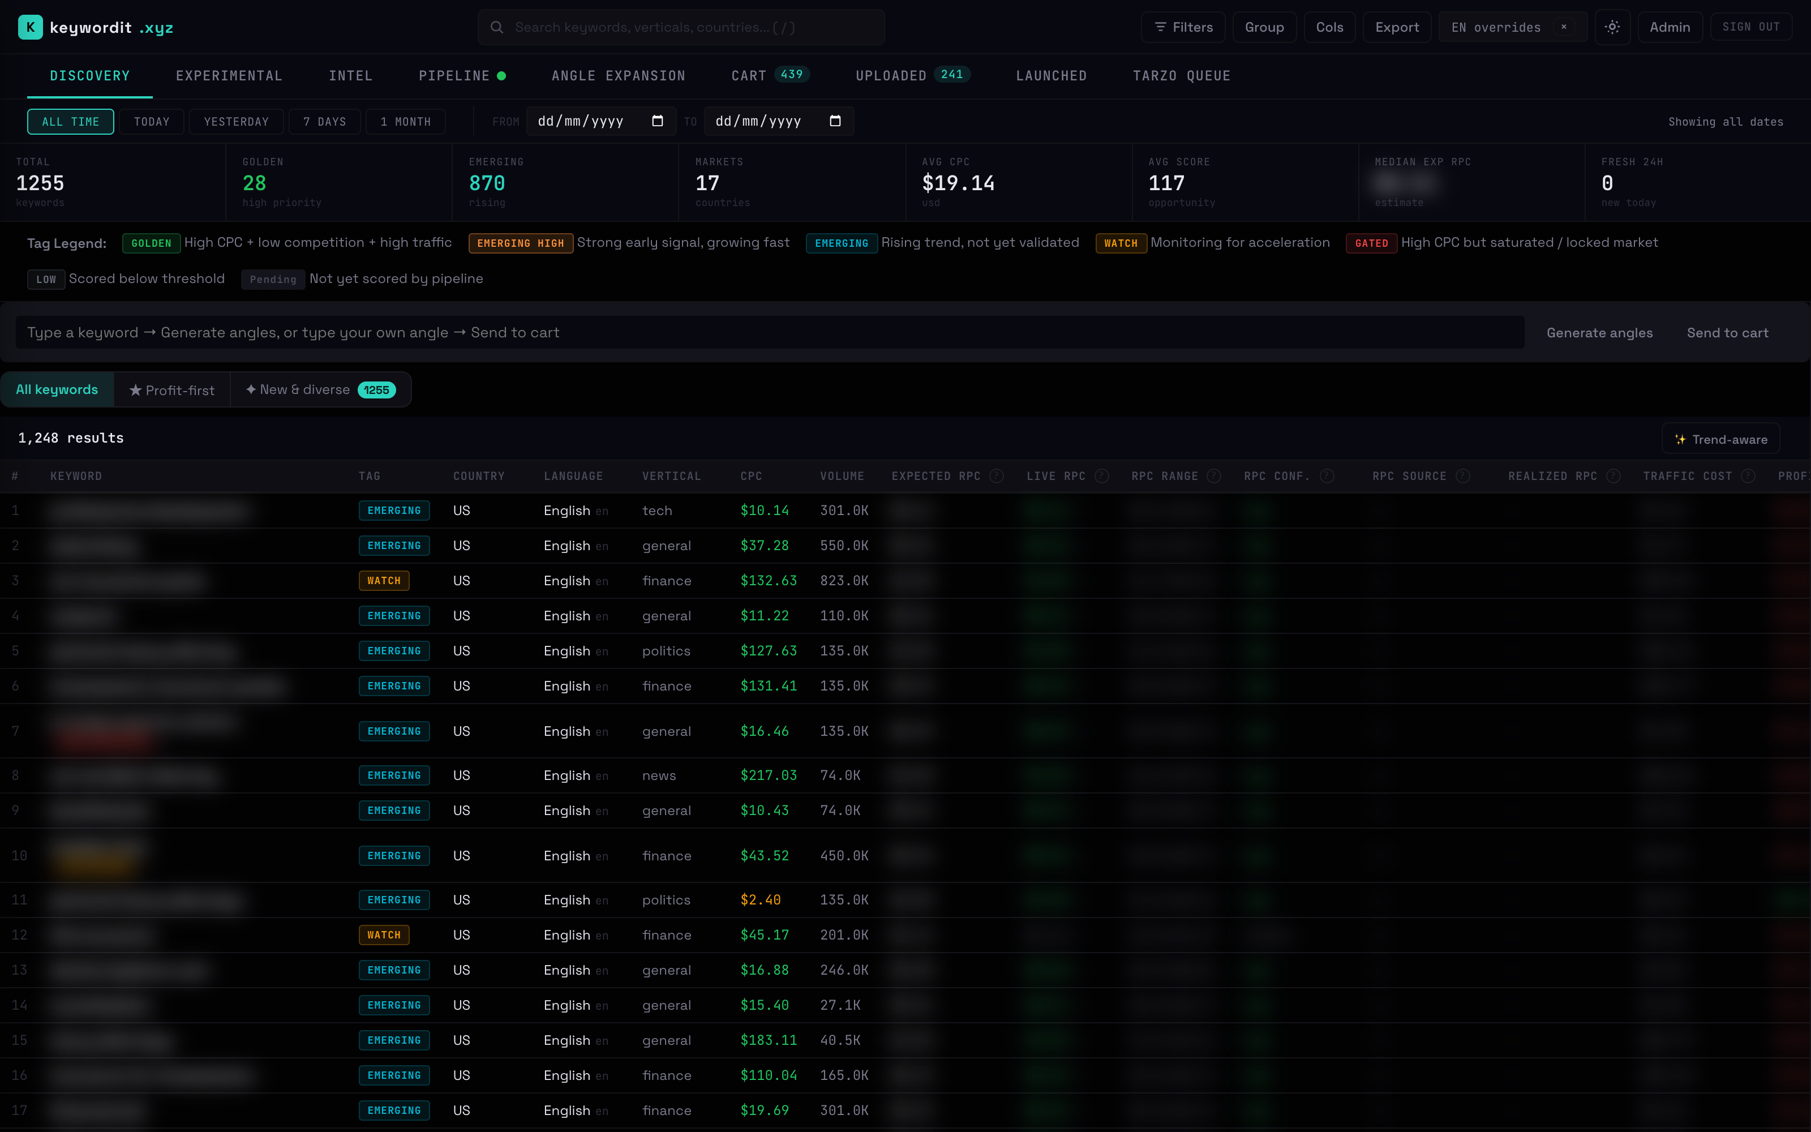Open the Intel tab
This screenshot has height=1132, width=1811.
pyautogui.click(x=350, y=76)
